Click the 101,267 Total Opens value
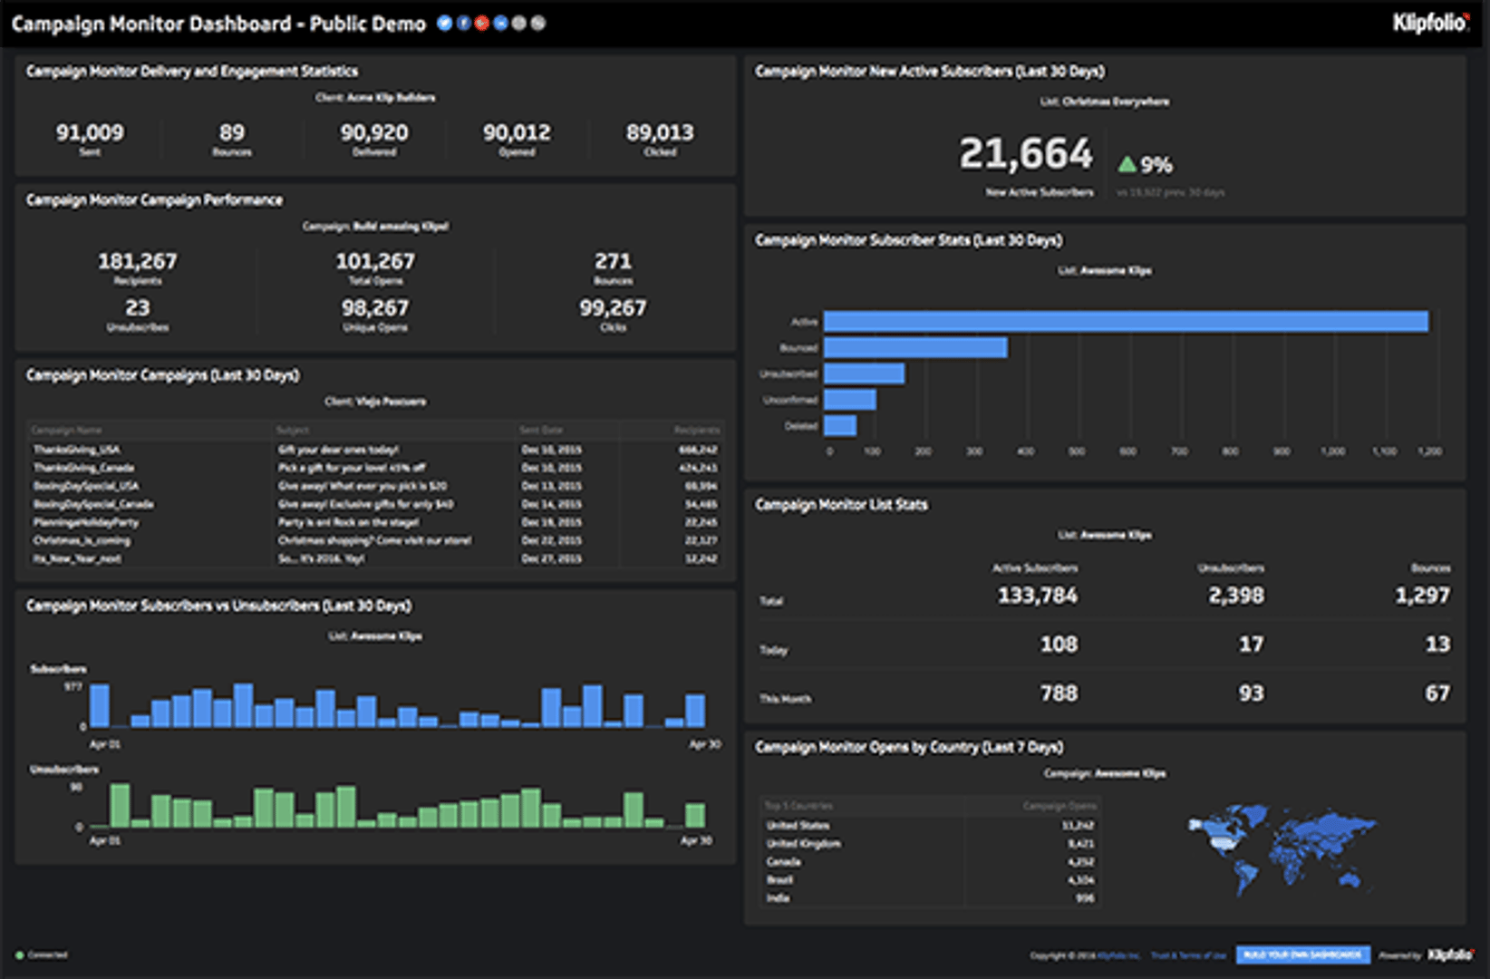 375,261
